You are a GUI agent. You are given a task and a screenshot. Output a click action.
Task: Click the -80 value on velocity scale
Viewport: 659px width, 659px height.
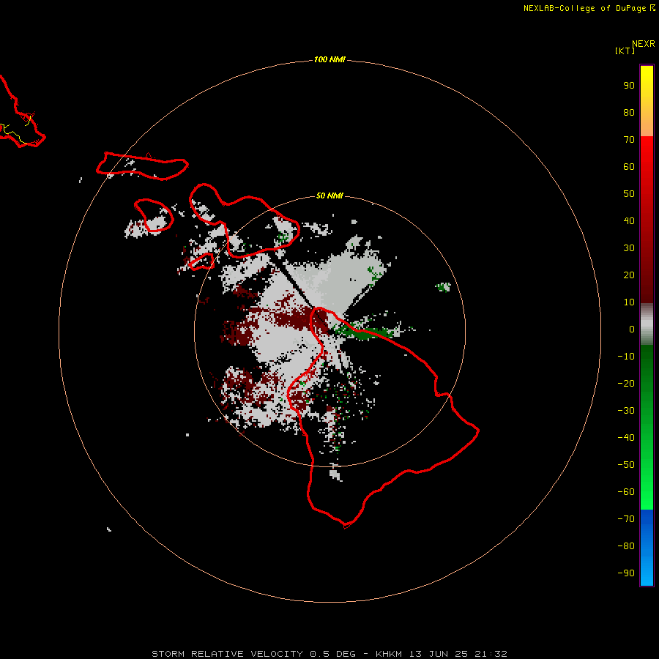tap(626, 546)
